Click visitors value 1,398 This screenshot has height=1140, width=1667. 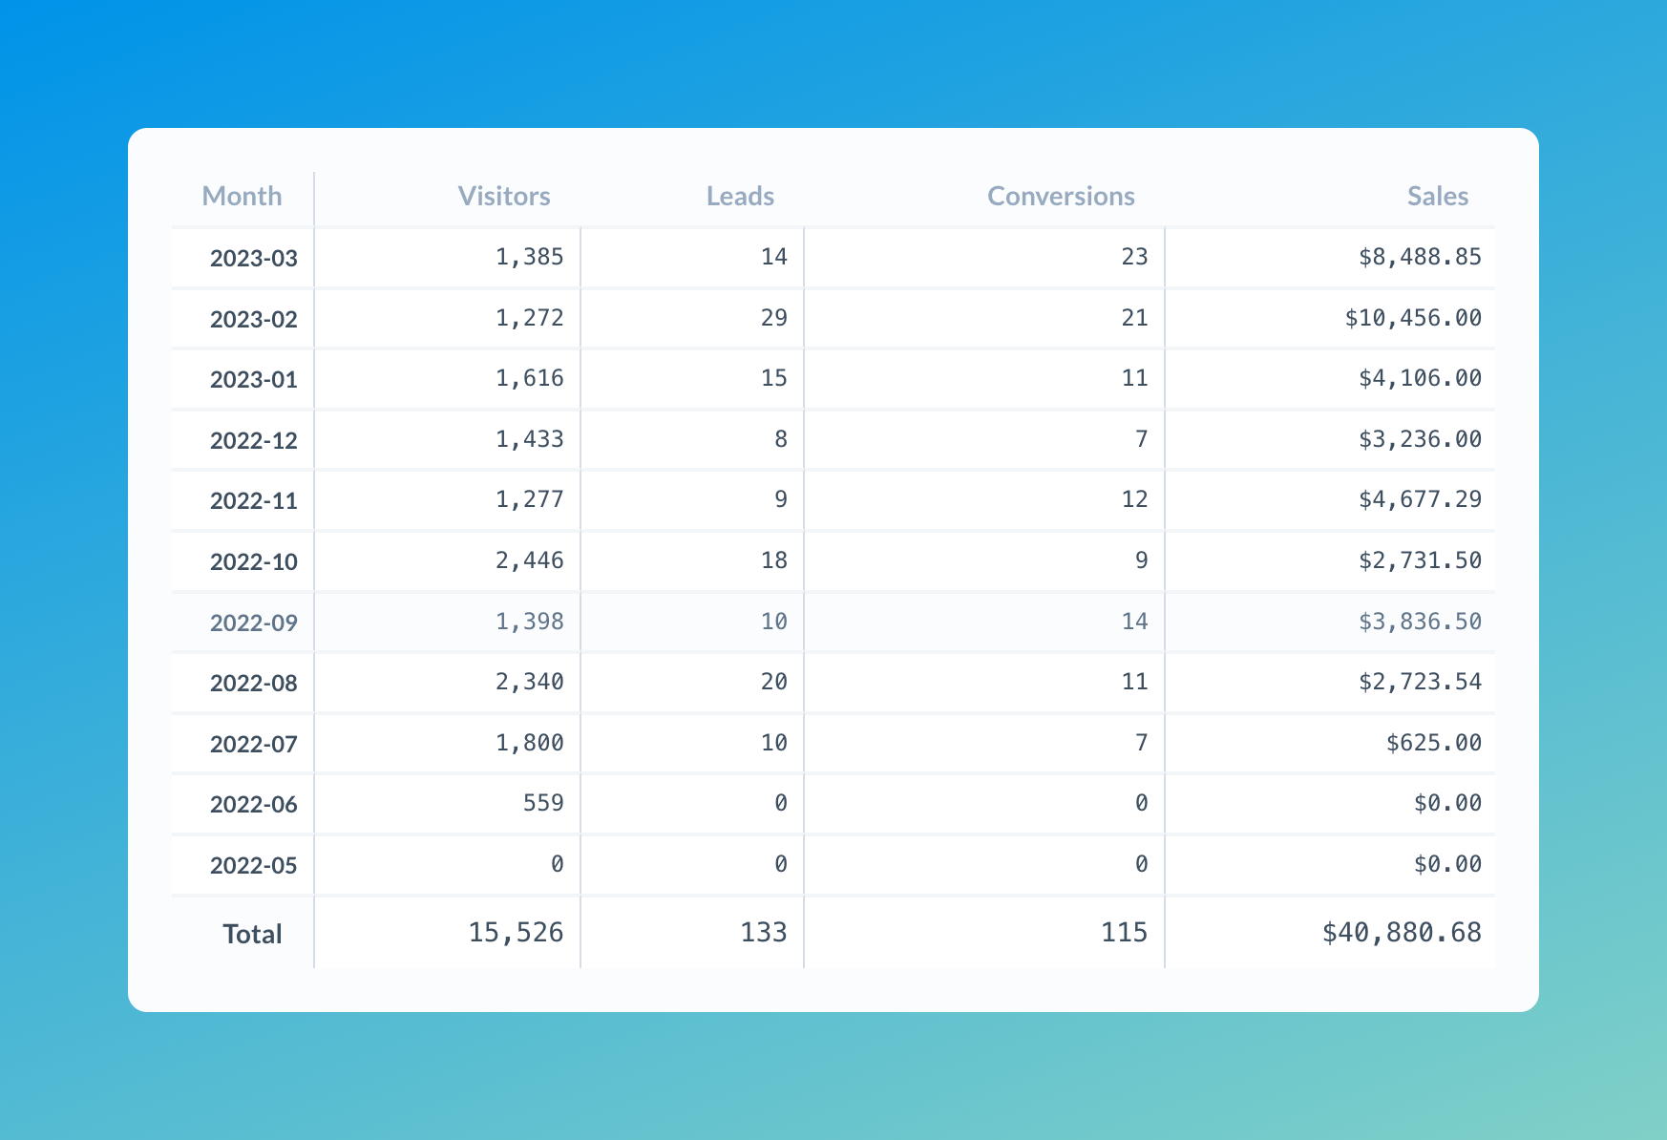(x=530, y=622)
